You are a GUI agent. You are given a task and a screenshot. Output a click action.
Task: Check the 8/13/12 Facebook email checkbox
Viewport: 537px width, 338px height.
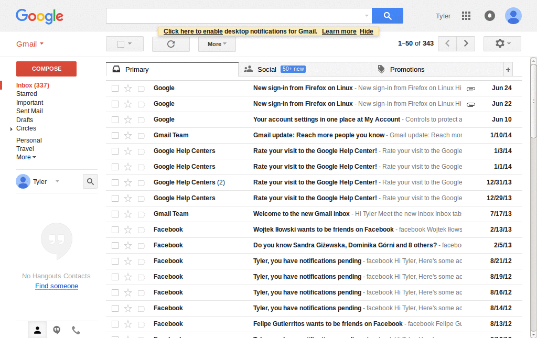[x=115, y=324]
